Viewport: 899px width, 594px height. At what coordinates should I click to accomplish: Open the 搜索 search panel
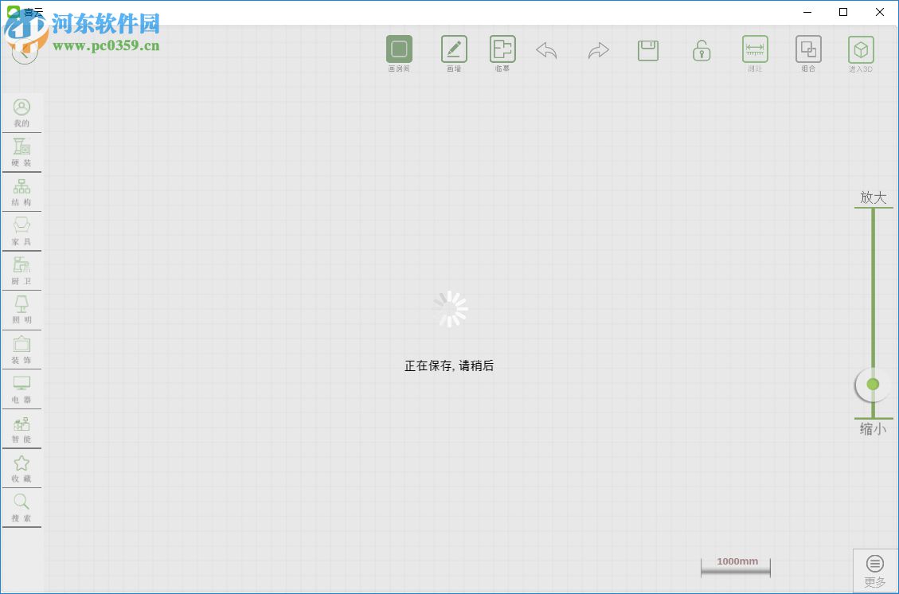click(x=21, y=508)
